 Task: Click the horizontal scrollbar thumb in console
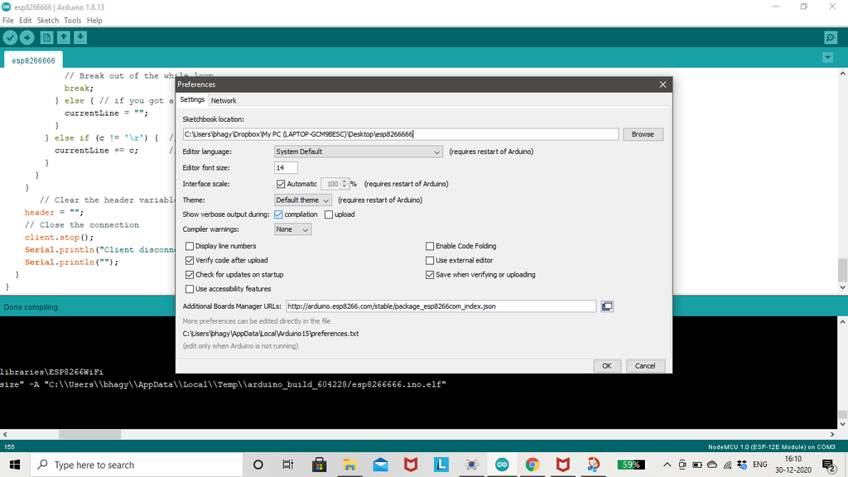point(89,434)
